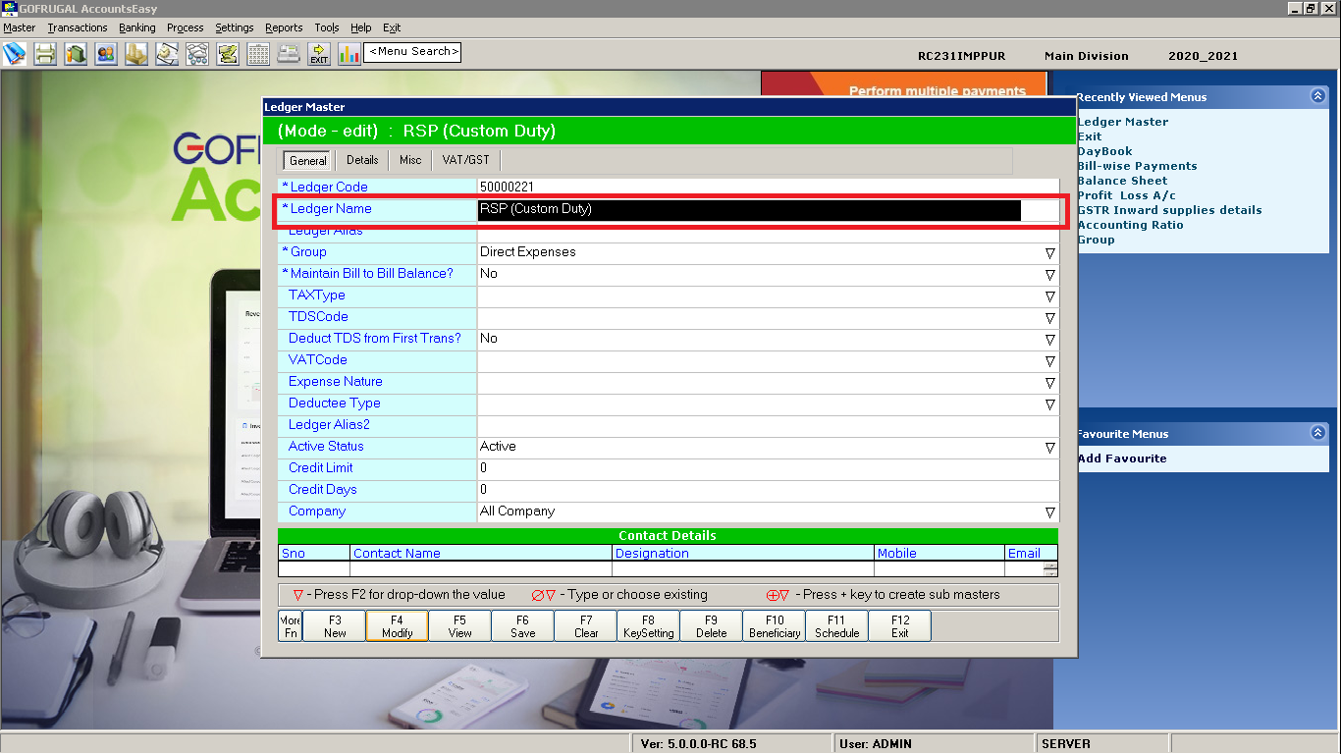Viewport: 1341px width, 754px height.
Task: Click the F12 Exit button
Action: [x=900, y=626]
